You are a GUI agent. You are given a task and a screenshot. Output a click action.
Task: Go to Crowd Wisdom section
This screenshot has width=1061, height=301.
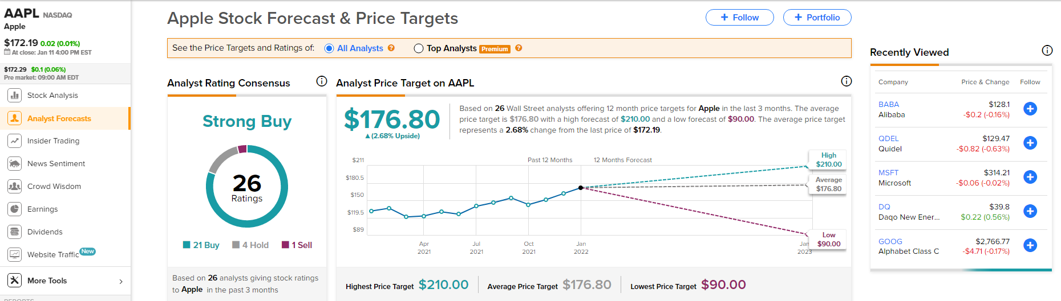[54, 186]
